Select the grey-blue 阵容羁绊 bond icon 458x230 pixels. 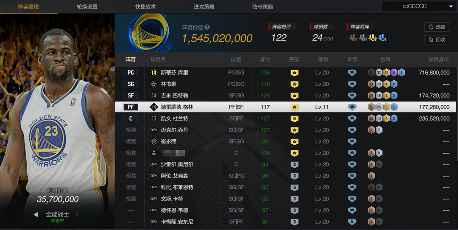[x=363, y=37]
